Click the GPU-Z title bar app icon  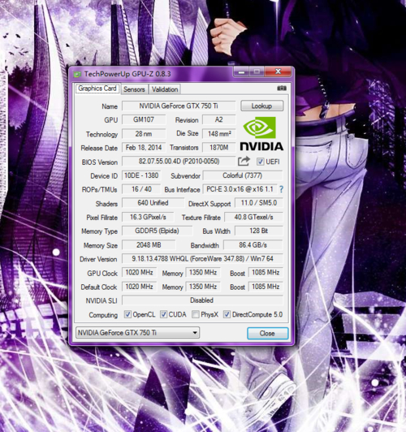tap(77, 74)
